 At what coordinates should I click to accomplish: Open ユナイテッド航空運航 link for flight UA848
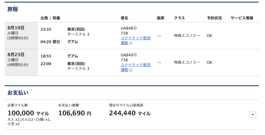point(135,38)
